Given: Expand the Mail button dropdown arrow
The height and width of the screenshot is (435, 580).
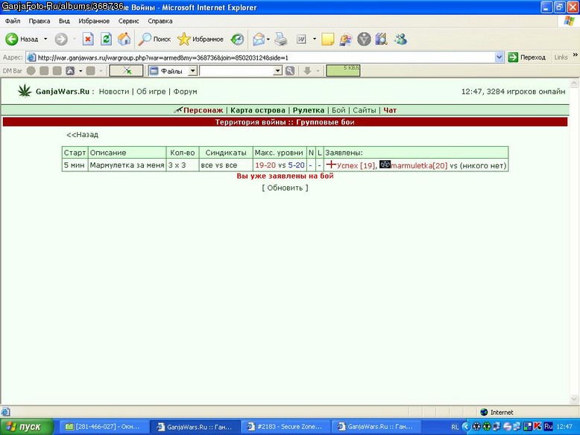Looking at the screenshot, I should pos(268,39).
